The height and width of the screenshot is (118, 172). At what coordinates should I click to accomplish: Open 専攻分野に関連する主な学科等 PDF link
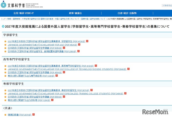point(29,100)
